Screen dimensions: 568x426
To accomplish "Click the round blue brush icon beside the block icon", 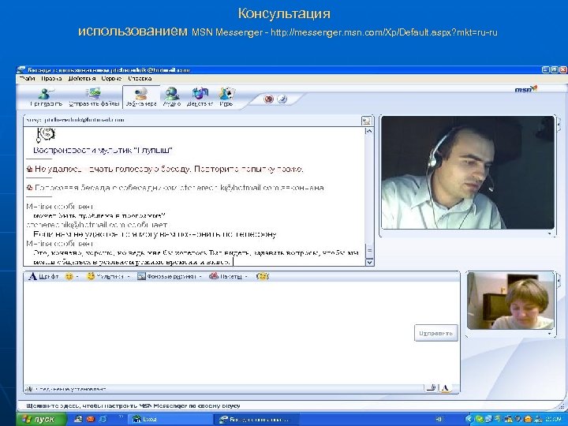I will [x=282, y=99].
